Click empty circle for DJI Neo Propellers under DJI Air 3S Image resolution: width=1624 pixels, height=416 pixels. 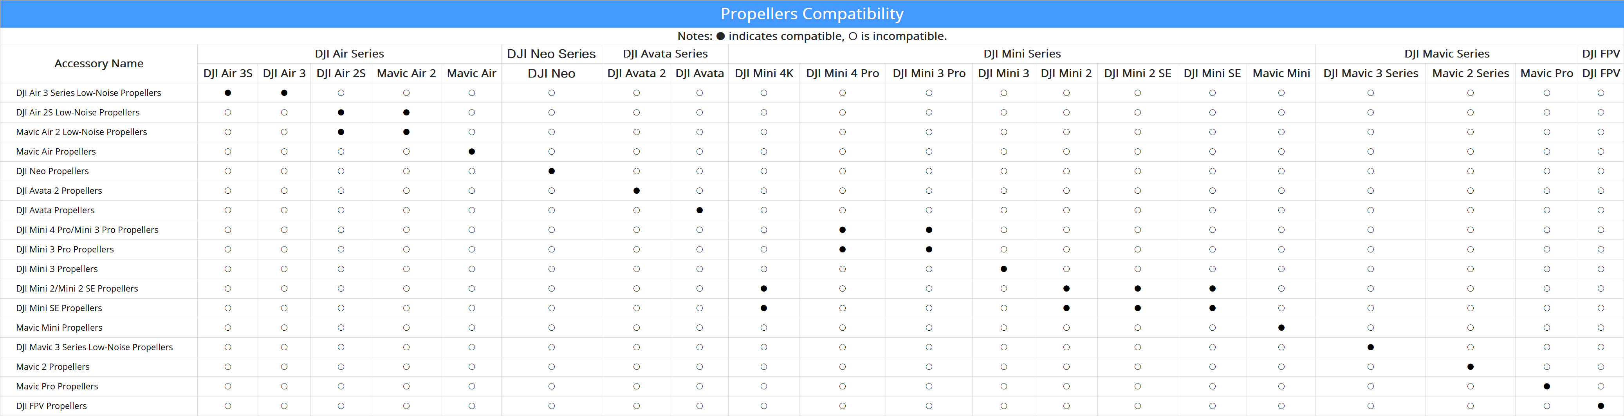227,171
